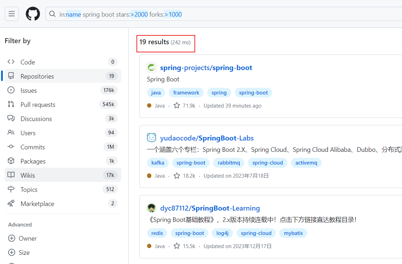Select spring-cloud tag under SpringBoot-Labs
This screenshot has height=264, width=402.
click(268, 163)
